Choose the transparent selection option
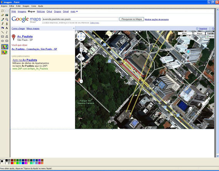 5,52
